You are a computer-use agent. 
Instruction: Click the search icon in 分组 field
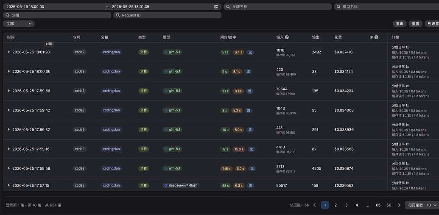pyautogui.click(x=8, y=15)
